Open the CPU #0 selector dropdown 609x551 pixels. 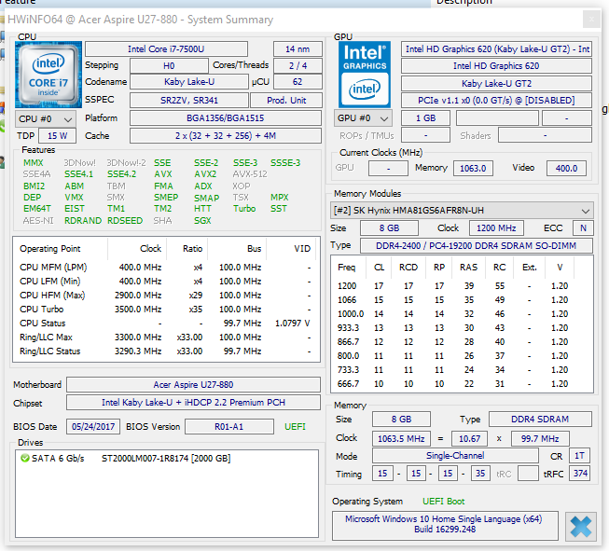click(46, 118)
